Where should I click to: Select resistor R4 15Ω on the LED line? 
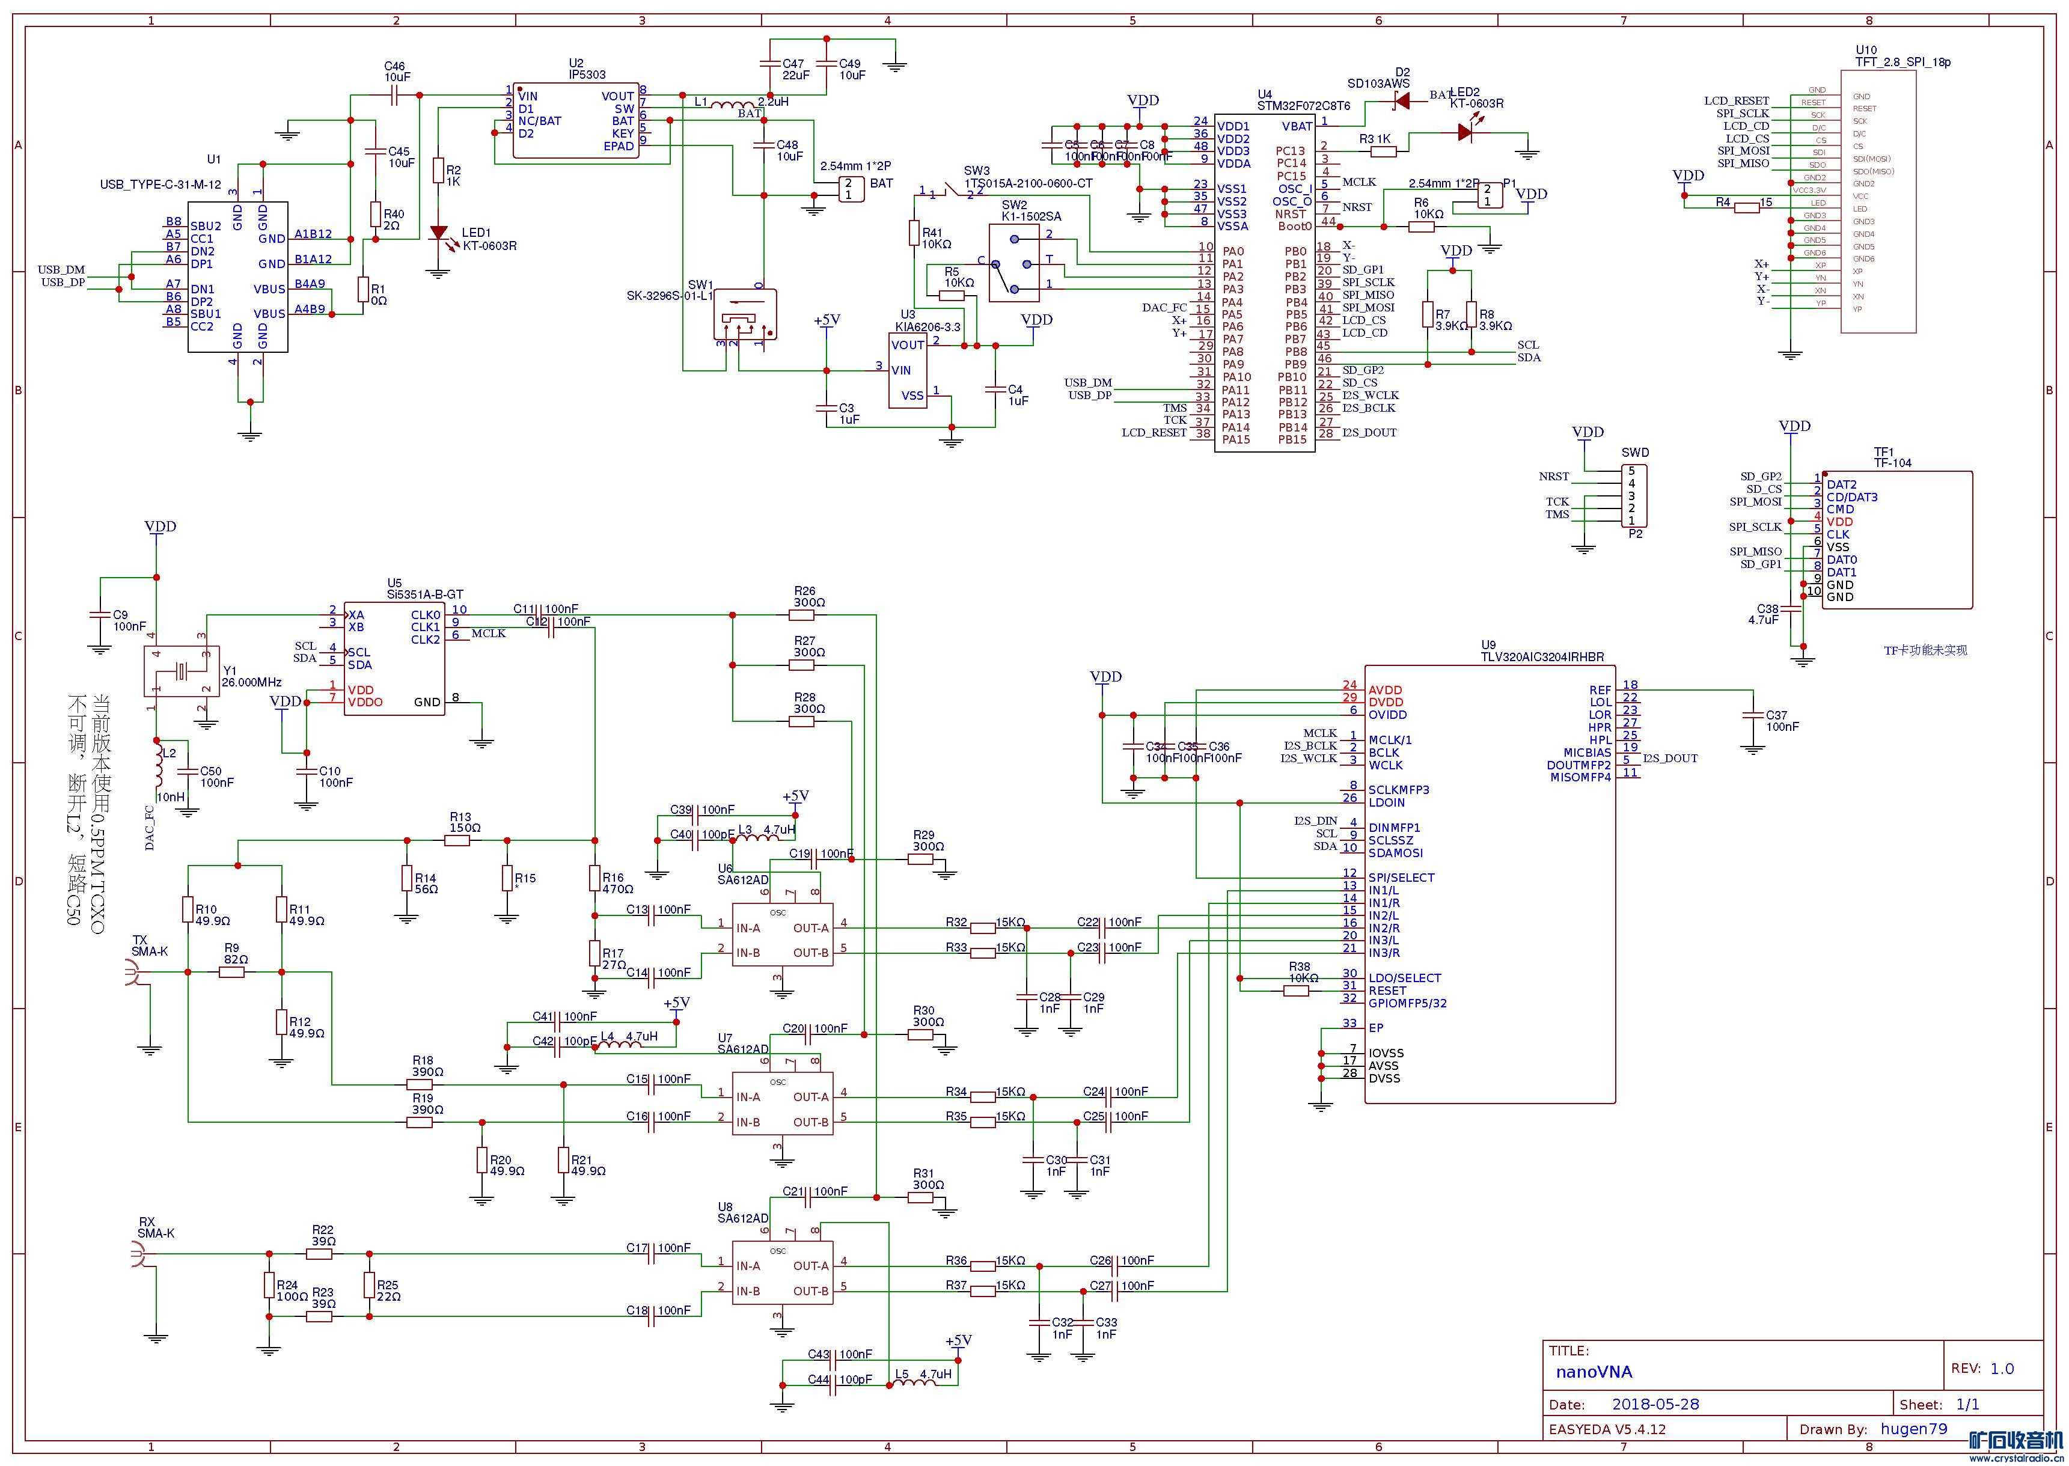tap(1747, 209)
